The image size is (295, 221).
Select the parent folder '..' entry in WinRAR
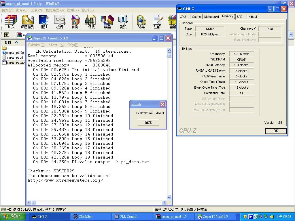tap(6, 48)
